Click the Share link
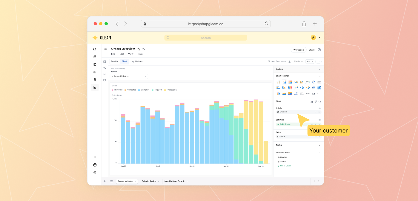This screenshot has width=418, height=201. [x=311, y=50]
